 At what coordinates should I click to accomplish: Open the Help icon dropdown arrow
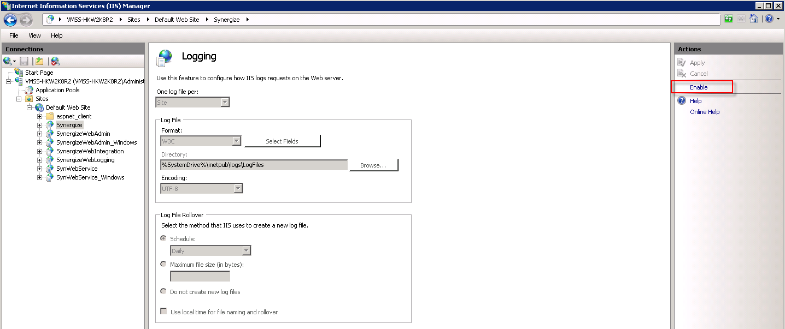[x=778, y=19]
